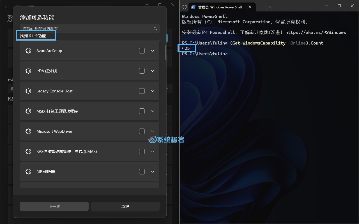Click the Microsoft WebDriver feature name
The height and width of the screenshot is (224, 359).
[x=54, y=131]
